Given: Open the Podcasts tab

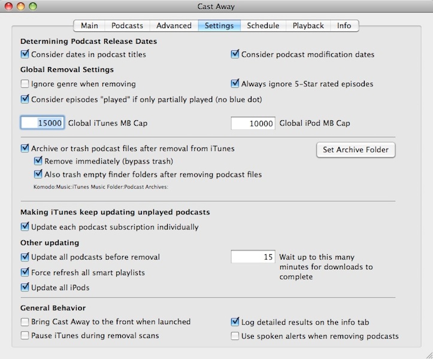Looking at the screenshot, I should pos(127,26).
